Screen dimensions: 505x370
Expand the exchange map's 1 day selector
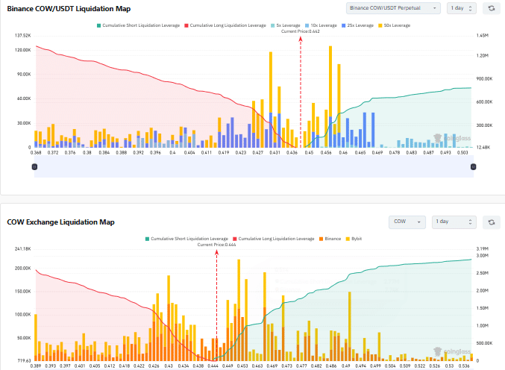454,222
